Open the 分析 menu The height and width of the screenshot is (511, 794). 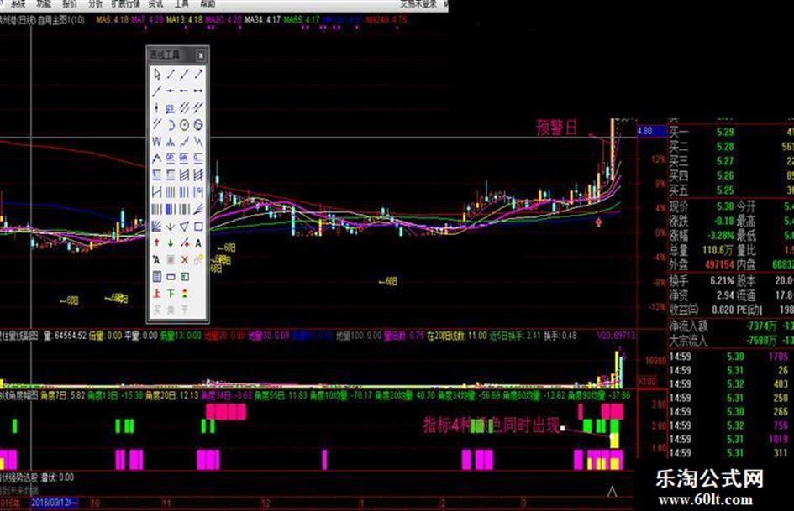pyautogui.click(x=95, y=4)
